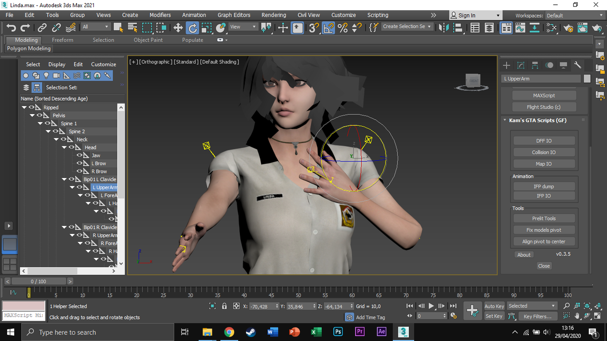Open the Rendering menu
Viewport: 607px width, 341px height.
(x=274, y=15)
